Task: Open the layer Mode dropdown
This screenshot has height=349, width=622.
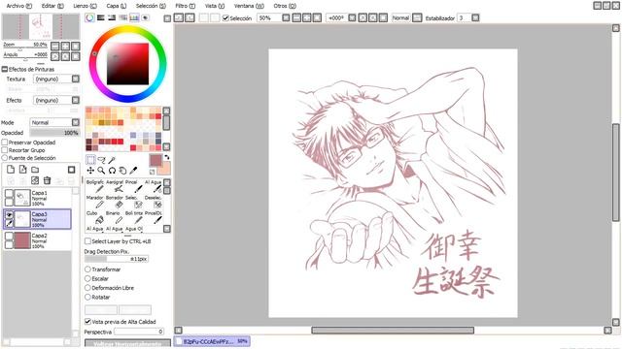Action: pos(76,122)
